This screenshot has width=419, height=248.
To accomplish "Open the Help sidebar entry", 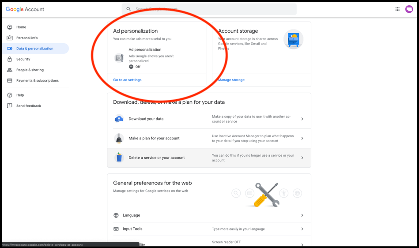I will pos(35,95).
